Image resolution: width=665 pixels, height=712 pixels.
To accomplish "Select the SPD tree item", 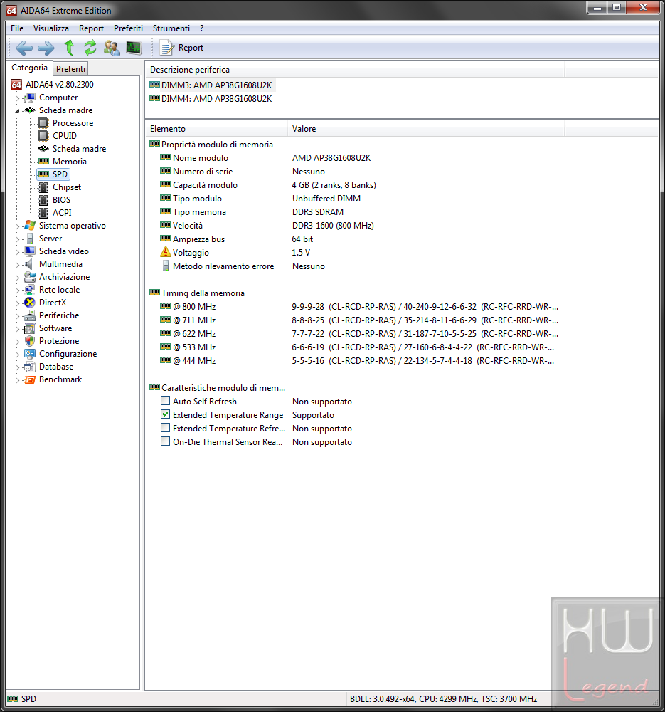I will 53,174.
